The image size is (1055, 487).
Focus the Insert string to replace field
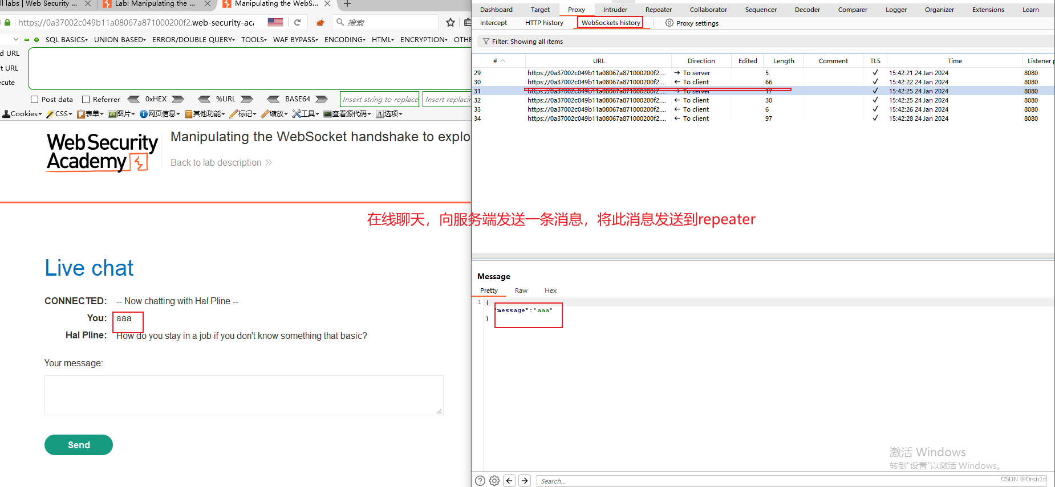(380, 99)
